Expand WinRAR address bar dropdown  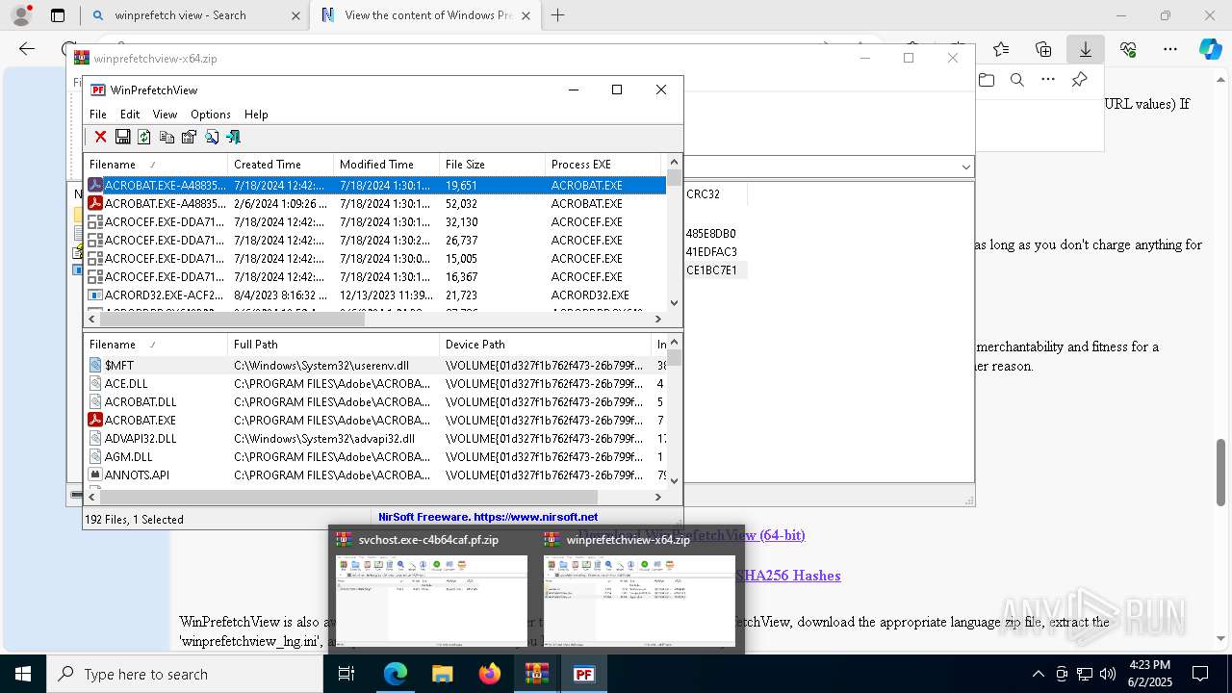pos(965,167)
